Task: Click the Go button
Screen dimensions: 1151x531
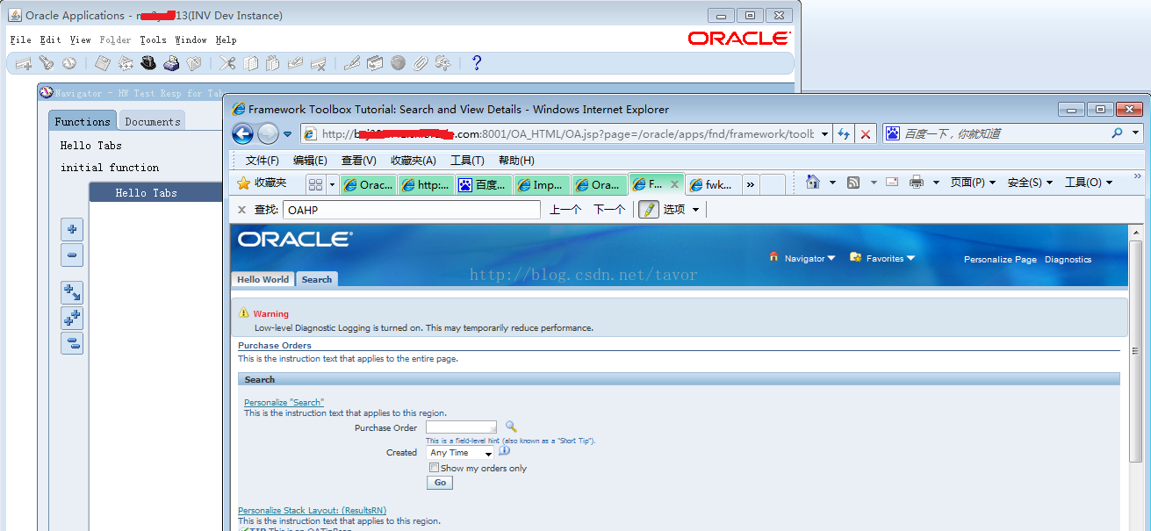Action: point(440,483)
